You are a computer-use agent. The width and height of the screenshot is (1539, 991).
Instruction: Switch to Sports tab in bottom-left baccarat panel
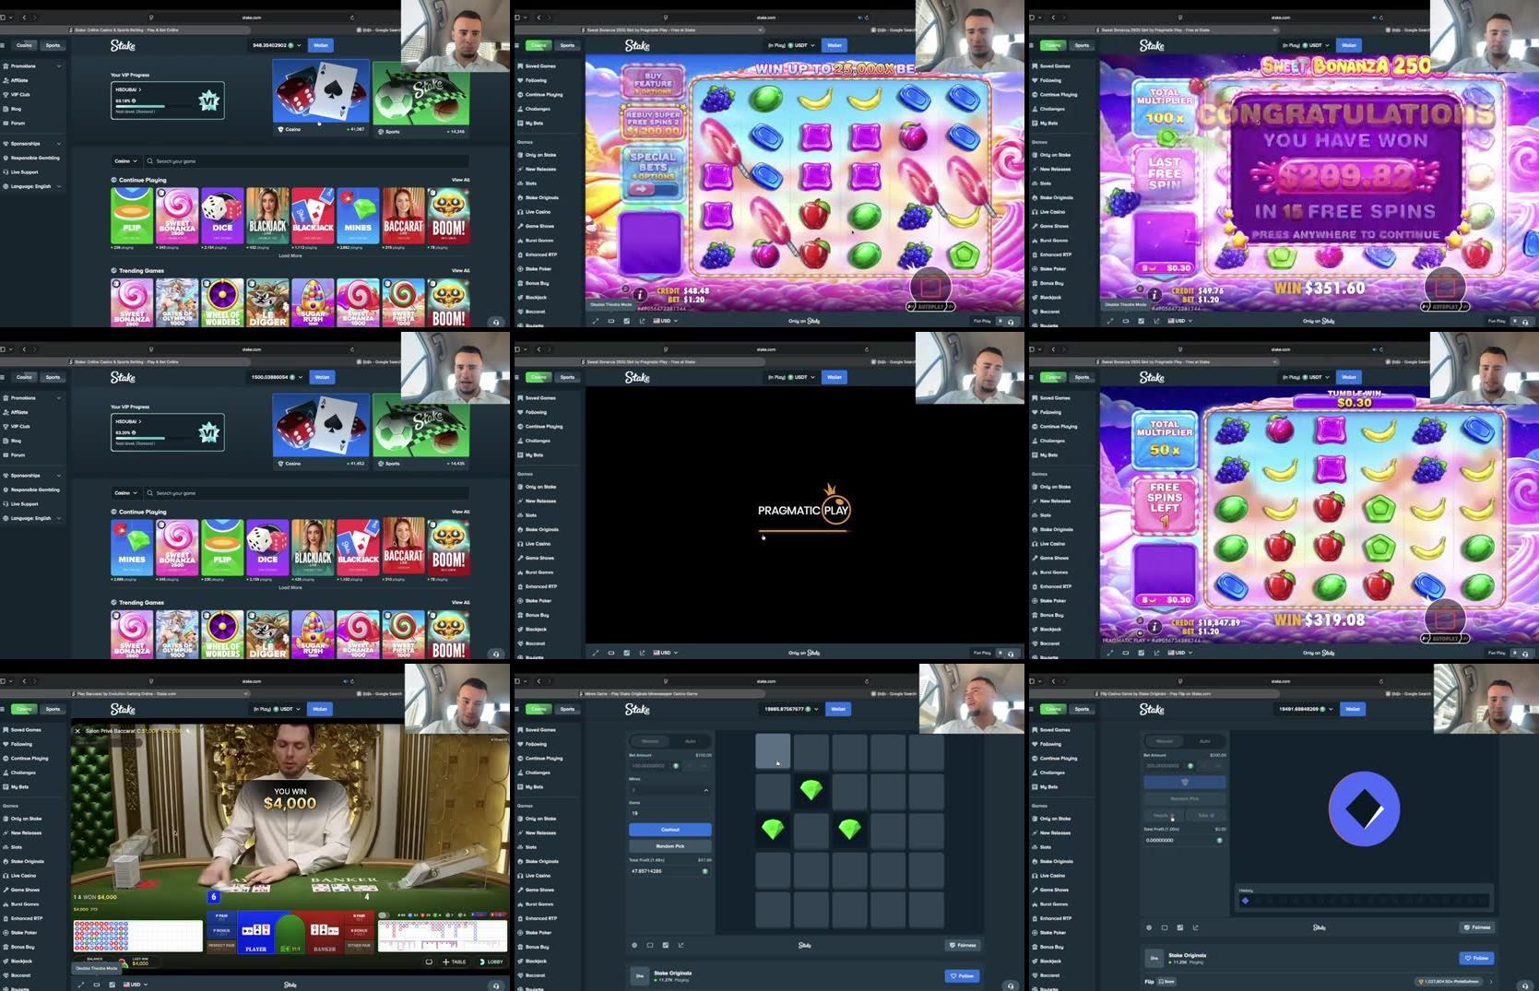[x=53, y=709]
